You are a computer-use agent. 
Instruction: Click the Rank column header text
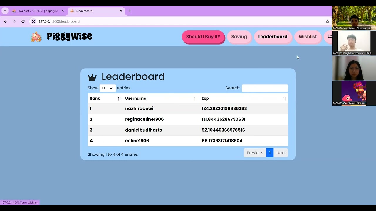click(95, 98)
